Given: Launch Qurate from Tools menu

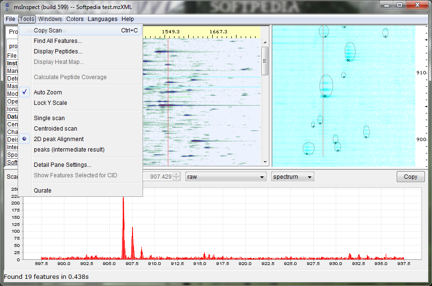Looking at the screenshot, I should click(81, 190).
